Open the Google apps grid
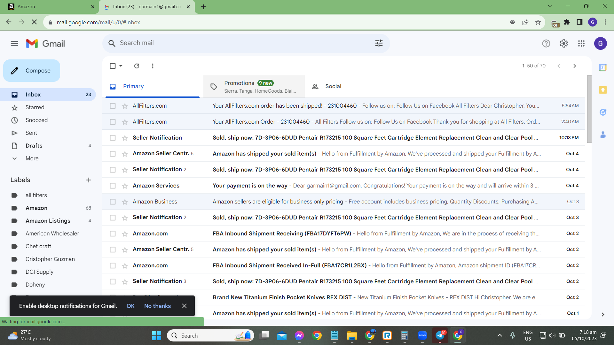 581,43
